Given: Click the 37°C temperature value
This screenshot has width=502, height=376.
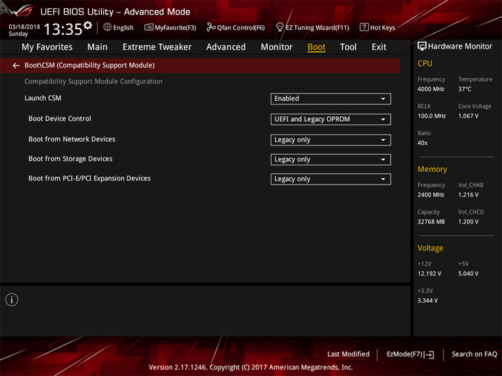Looking at the screenshot, I should pyautogui.click(x=464, y=89).
